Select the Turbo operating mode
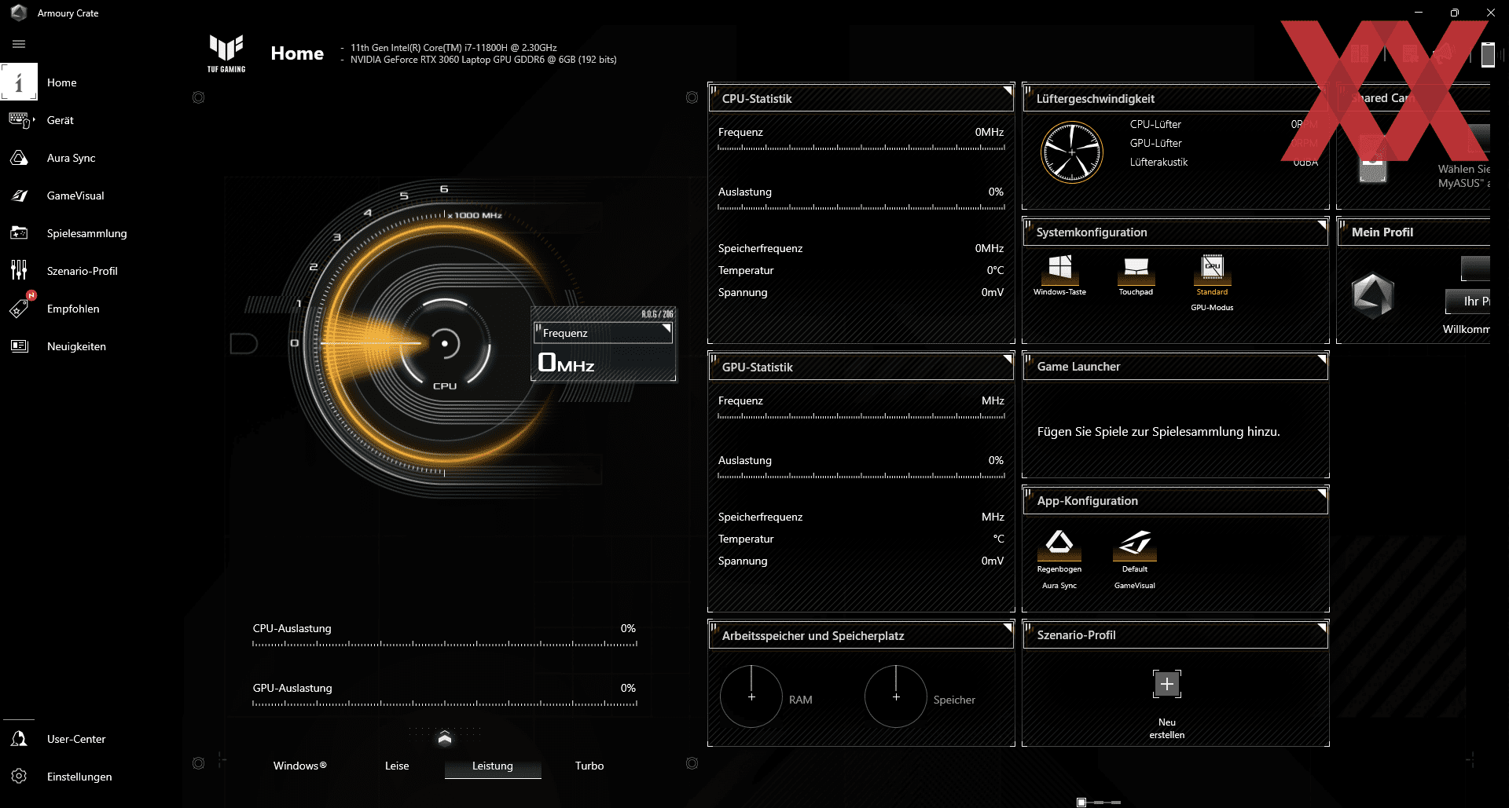 tap(589, 766)
